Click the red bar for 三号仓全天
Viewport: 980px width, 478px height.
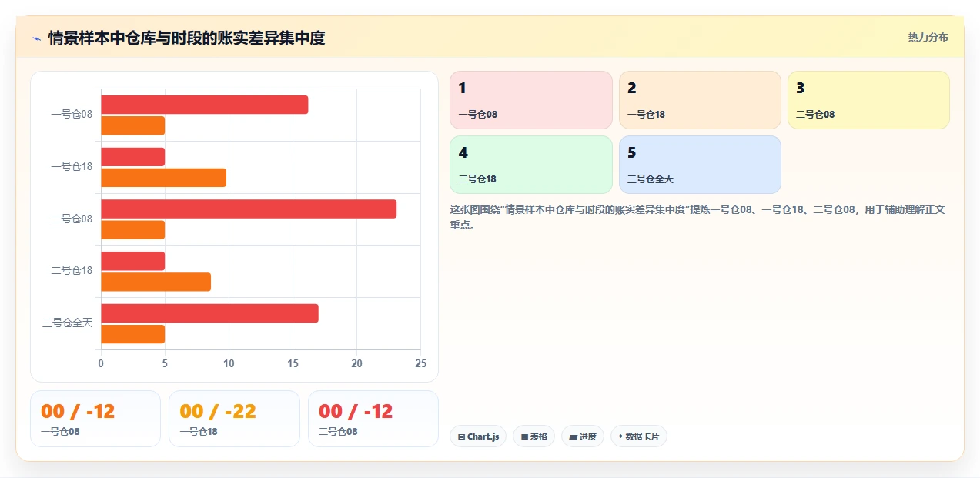click(x=209, y=313)
